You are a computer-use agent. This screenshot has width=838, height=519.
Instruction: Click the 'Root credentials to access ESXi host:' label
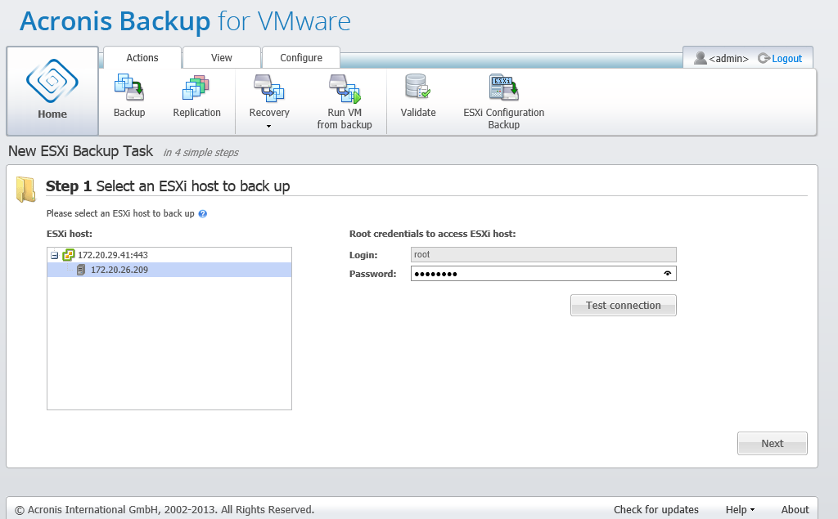[x=432, y=234]
